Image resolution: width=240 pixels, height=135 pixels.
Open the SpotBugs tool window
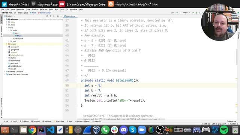(47, 121)
